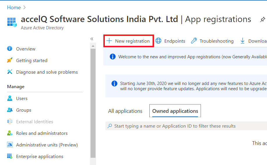Open Enterprise applications in sidebar
The width and height of the screenshot is (267, 165).
[40, 157]
